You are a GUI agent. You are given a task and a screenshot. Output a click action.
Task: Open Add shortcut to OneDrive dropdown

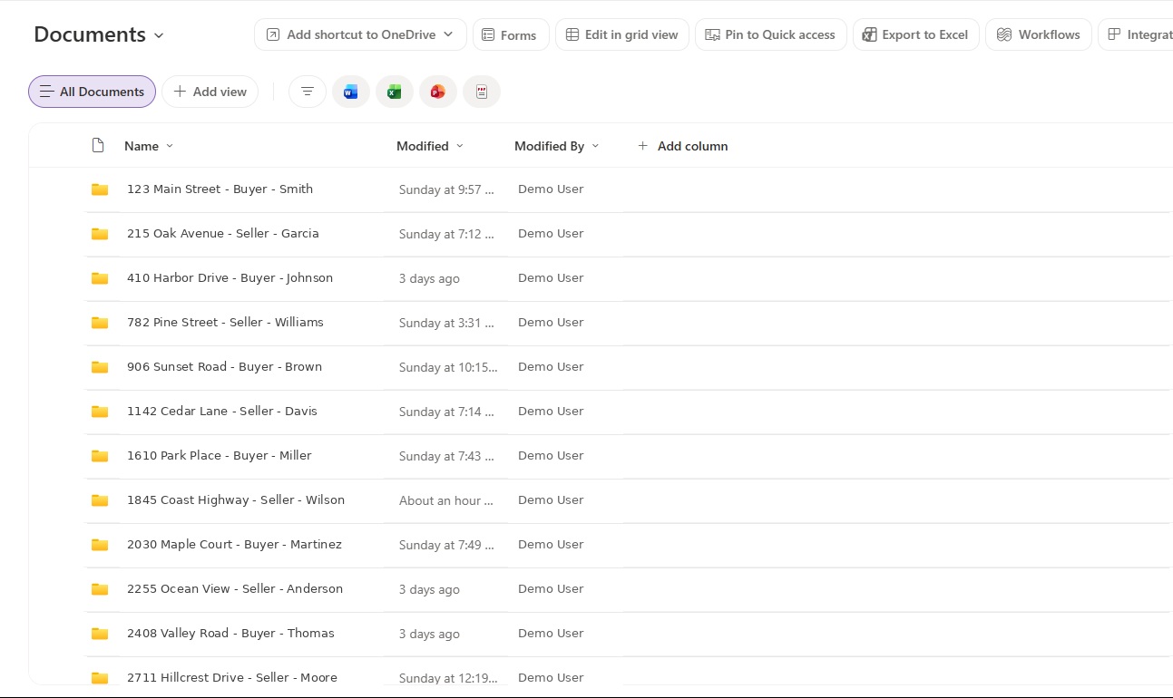click(x=360, y=34)
